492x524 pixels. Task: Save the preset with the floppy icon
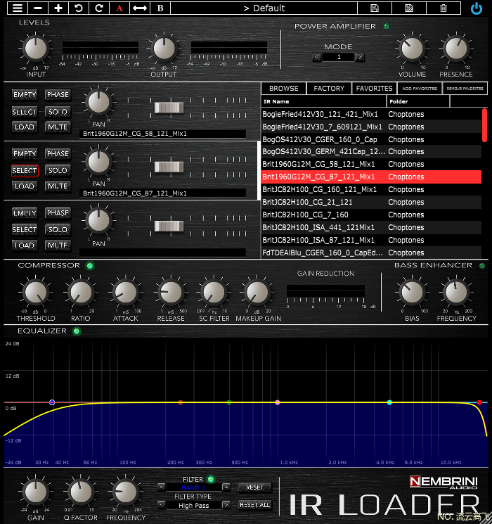click(x=375, y=8)
